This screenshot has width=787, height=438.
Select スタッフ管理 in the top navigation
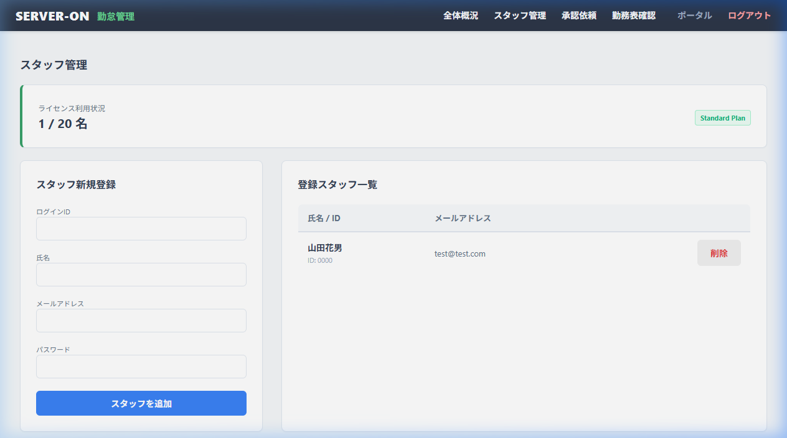519,16
